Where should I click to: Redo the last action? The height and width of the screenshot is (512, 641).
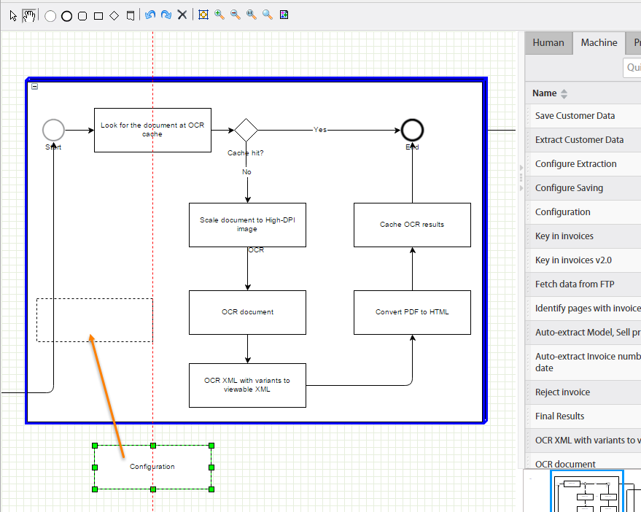coord(166,15)
